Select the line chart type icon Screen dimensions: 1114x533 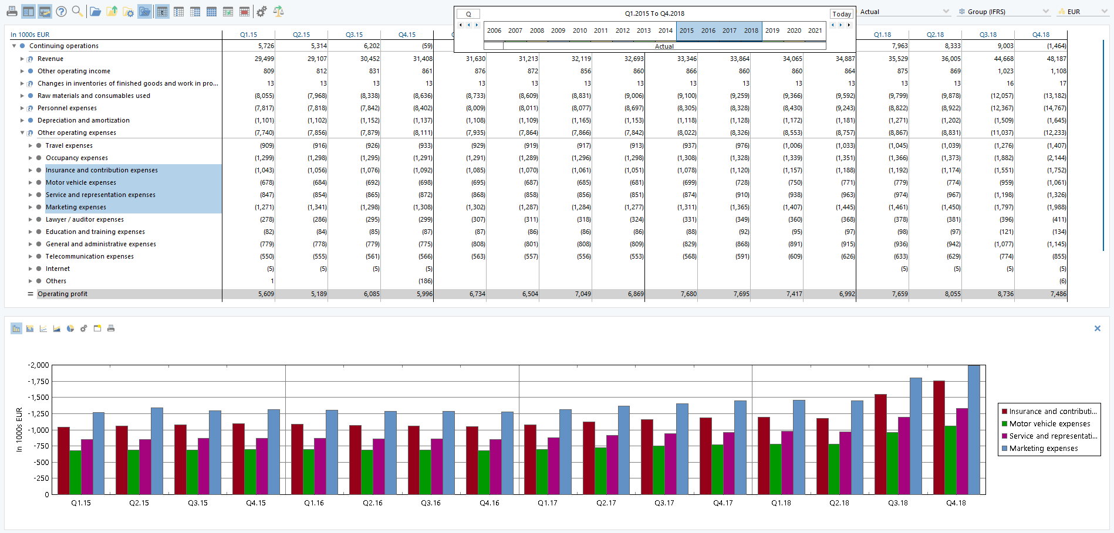tap(43, 328)
